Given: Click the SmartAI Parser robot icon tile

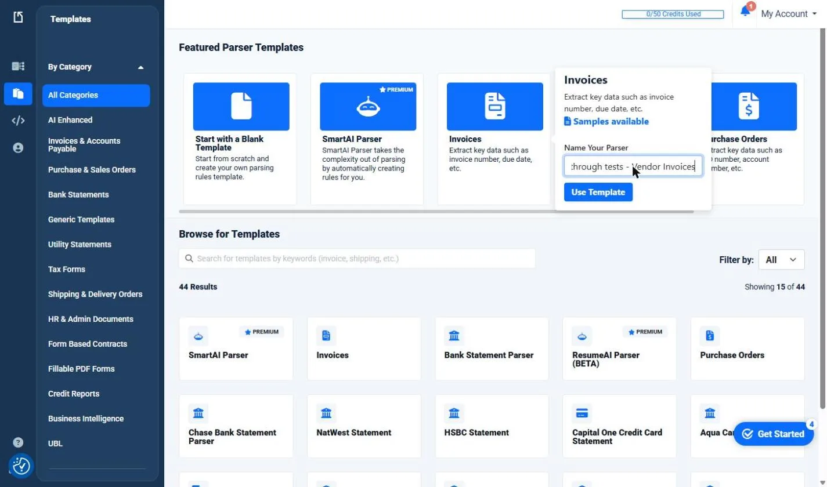Looking at the screenshot, I should [x=368, y=106].
